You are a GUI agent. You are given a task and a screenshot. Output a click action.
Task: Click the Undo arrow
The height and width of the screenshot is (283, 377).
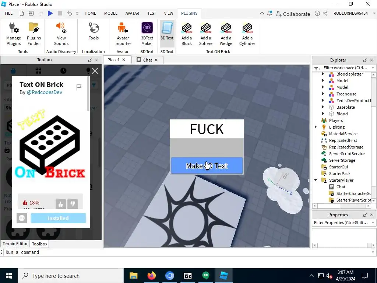click(x=70, y=13)
